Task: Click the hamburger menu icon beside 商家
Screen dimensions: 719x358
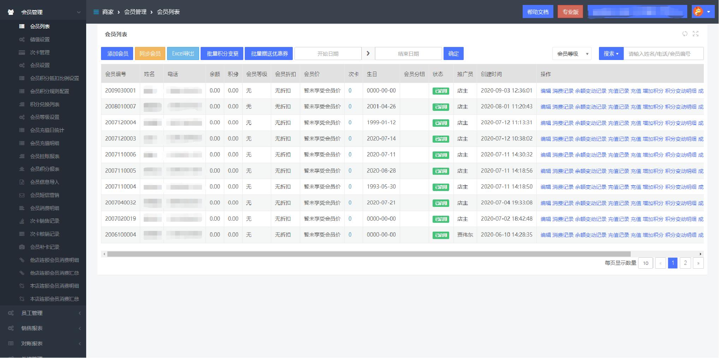Action: click(96, 12)
